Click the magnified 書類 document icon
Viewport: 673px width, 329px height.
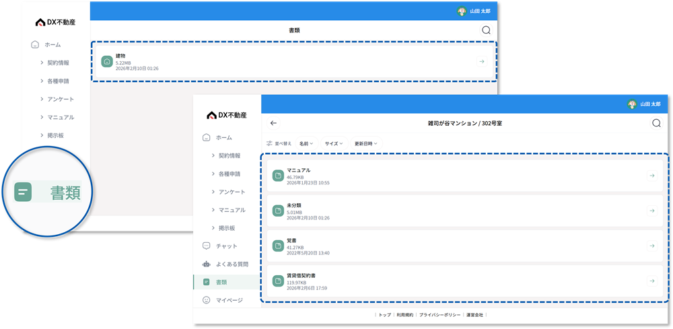(23, 192)
